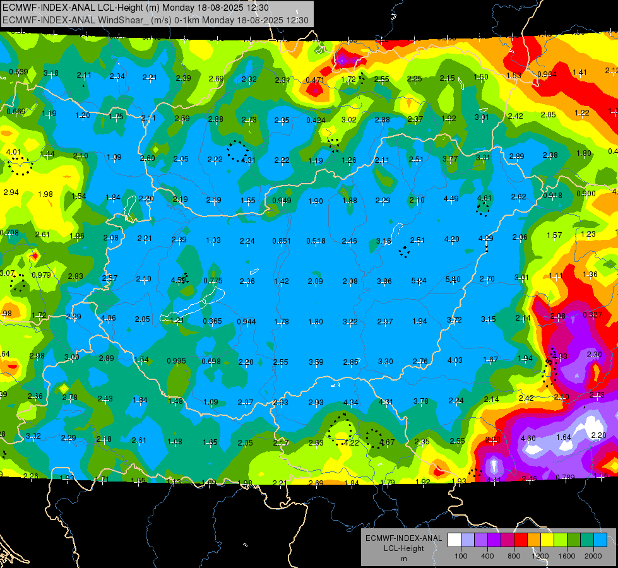The image size is (618, 568).
Task: Select the map value 4.22
Action: click(352, 442)
